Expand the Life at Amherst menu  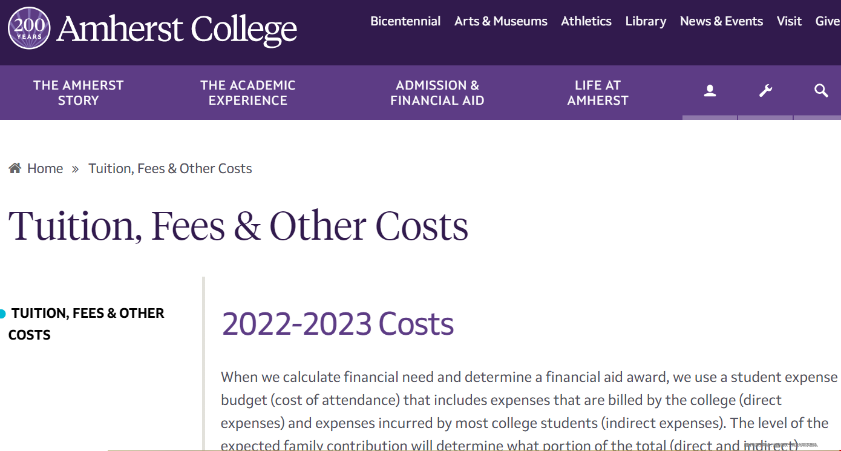coord(598,93)
